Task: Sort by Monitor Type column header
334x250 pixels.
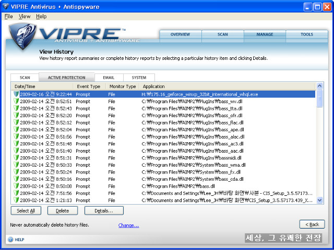Action: [x=123, y=86]
